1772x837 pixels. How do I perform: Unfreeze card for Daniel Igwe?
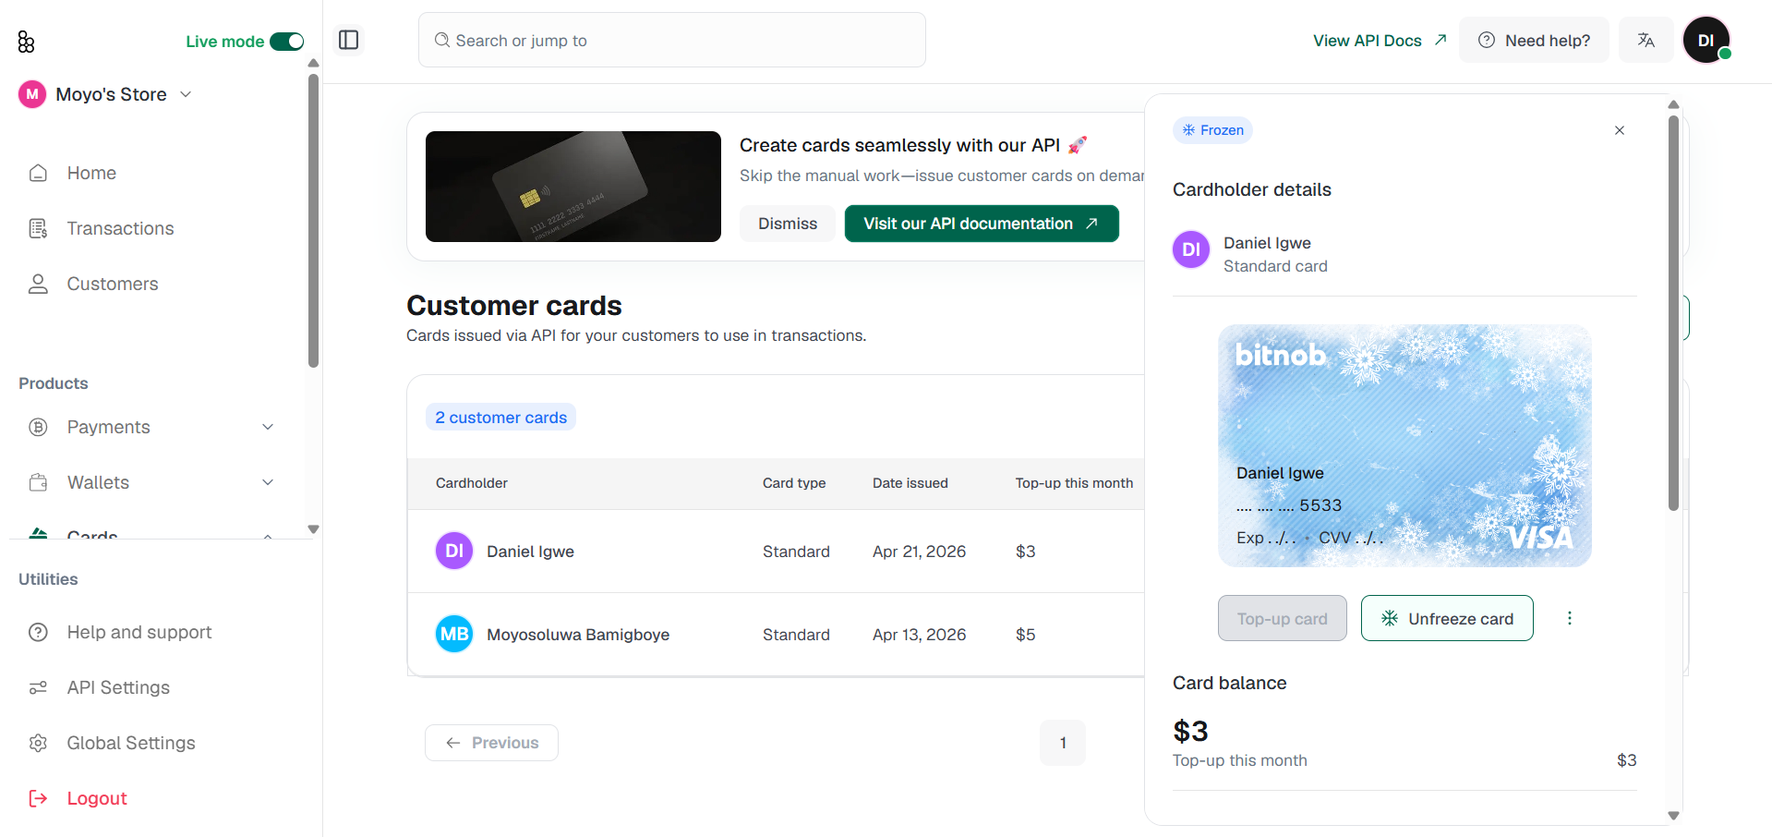point(1446,618)
